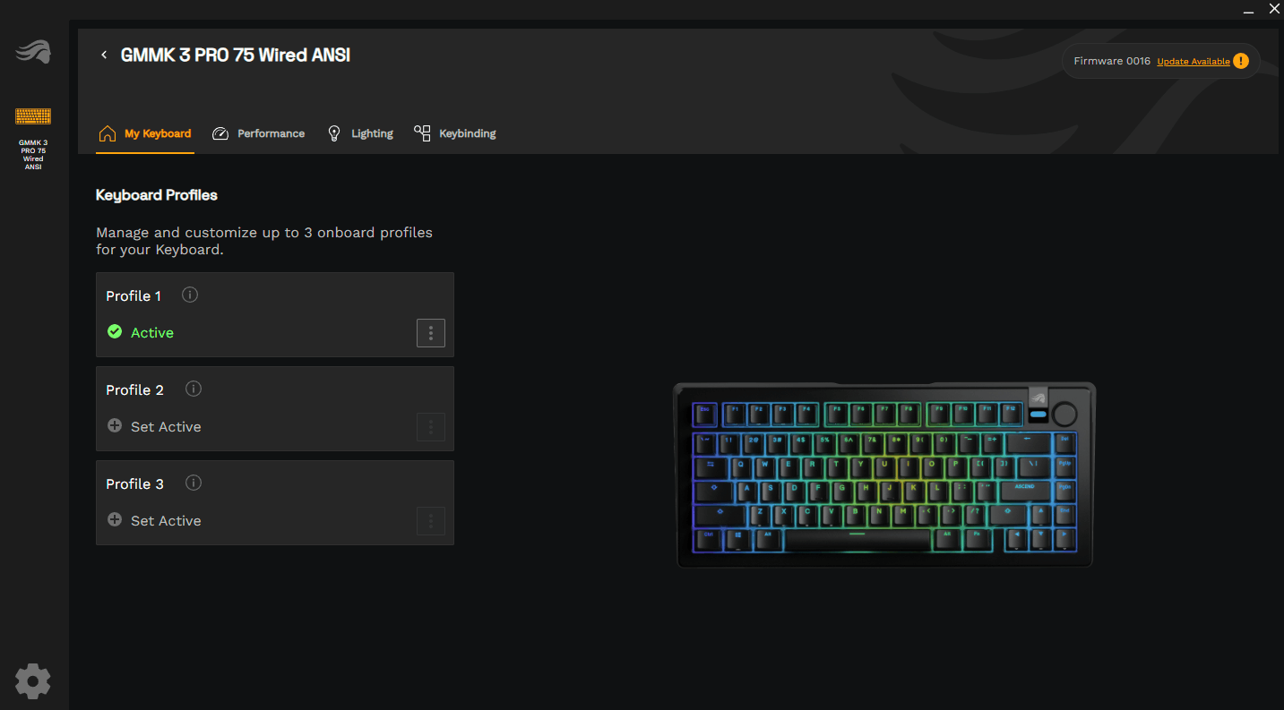Set Profile 3 as active
The height and width of the screenshot is (710, 1284).
(x=154, y=520)
